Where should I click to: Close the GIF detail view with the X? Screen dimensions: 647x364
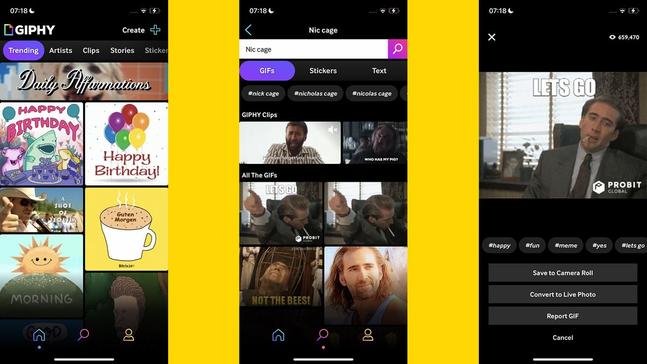click(491, 37)
